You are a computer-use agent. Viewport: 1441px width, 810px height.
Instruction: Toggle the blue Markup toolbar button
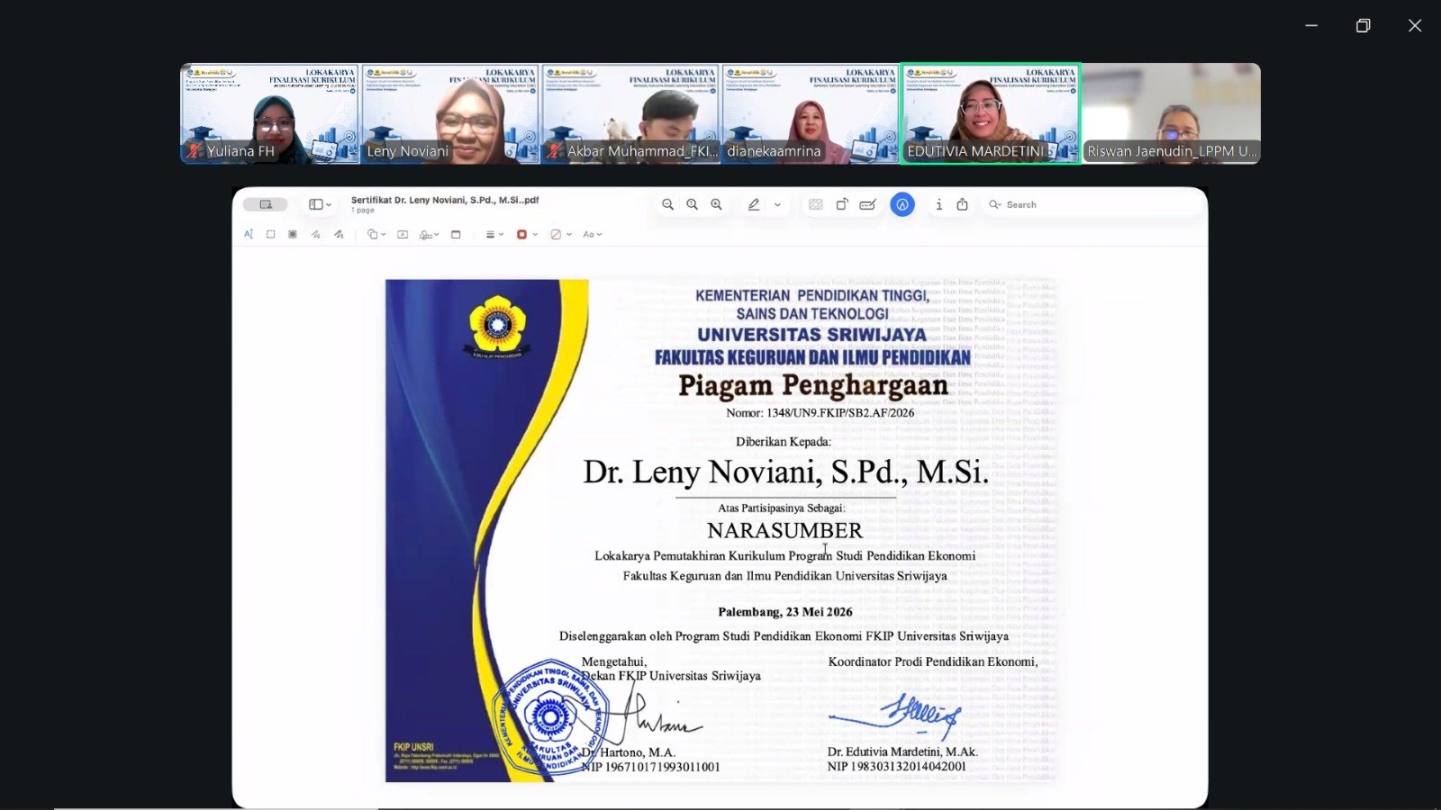coord(902,204)
